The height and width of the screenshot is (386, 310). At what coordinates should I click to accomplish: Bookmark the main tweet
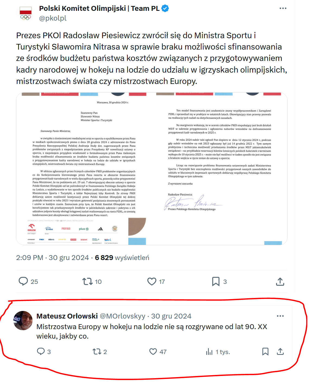tap(216, 281)
